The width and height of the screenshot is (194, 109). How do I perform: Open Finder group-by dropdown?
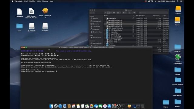coord(119,13)
